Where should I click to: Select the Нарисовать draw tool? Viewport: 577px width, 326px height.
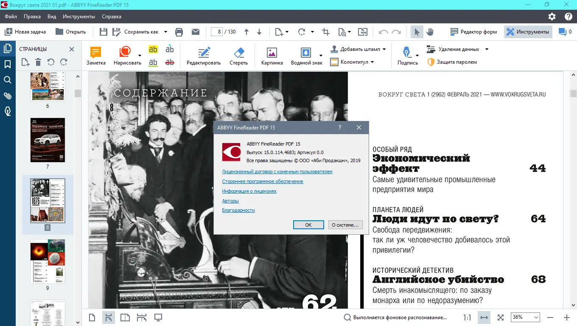[127, 56]
